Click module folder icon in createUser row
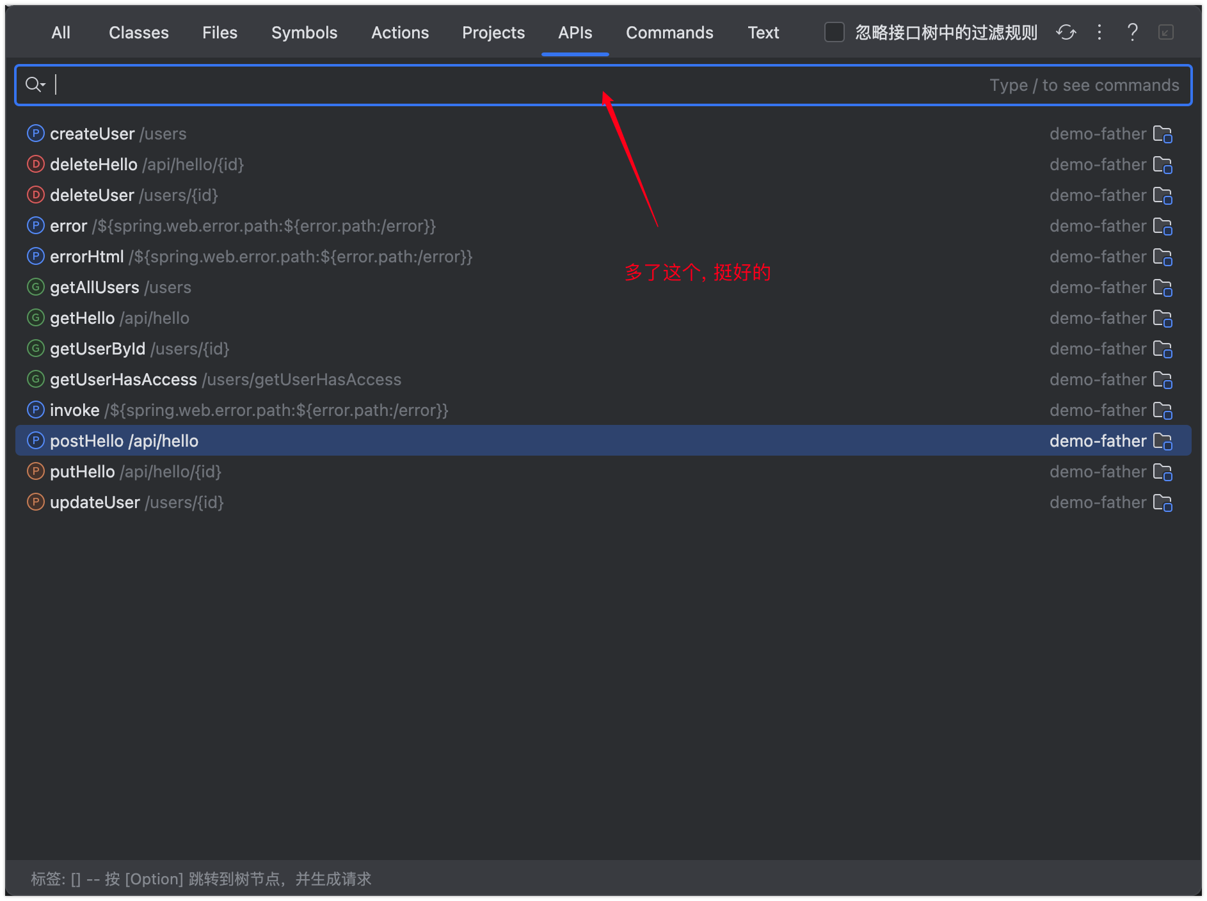This screenshot has height=901, width=1207. pos(1163,134)
